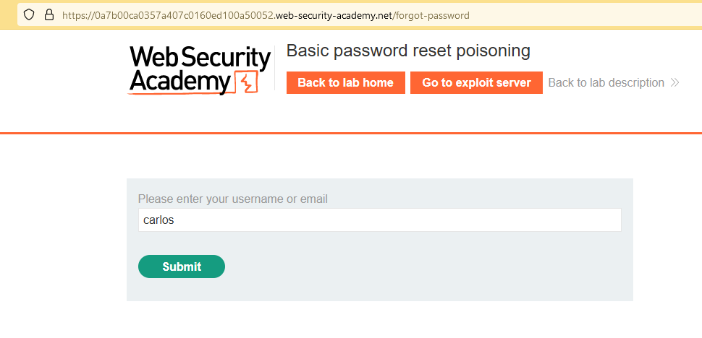Click the forgot-password path in the URL
This screenshot has width=702, height=338.
(432, 14)
